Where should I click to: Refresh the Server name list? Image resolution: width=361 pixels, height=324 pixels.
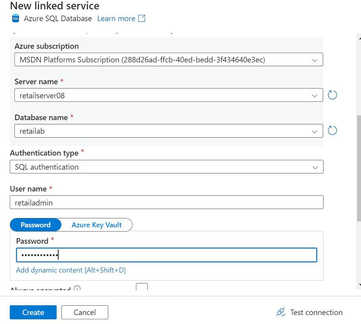[333, 95]
